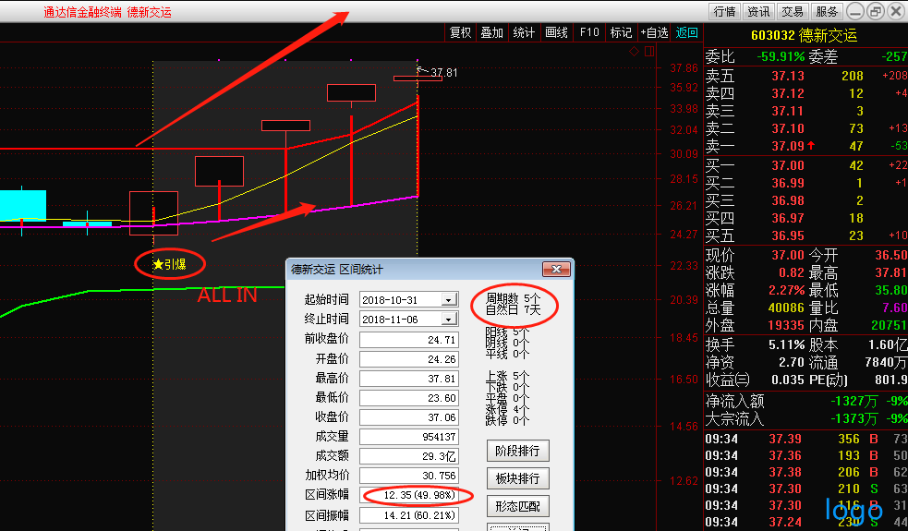Click the 603032 德新交运 stock title
The height and width of the screenshot is (531, 908).
pos(804,35)
